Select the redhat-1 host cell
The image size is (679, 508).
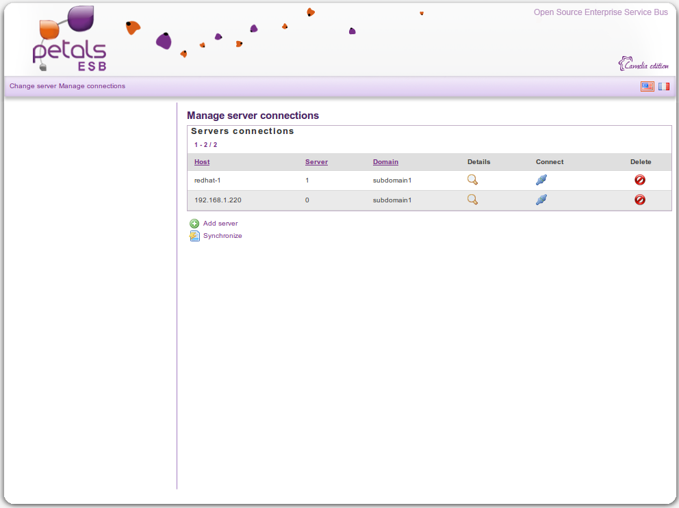click(206, 181)
